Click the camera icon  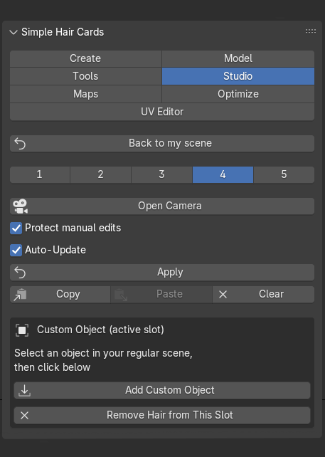click(20, 206)
